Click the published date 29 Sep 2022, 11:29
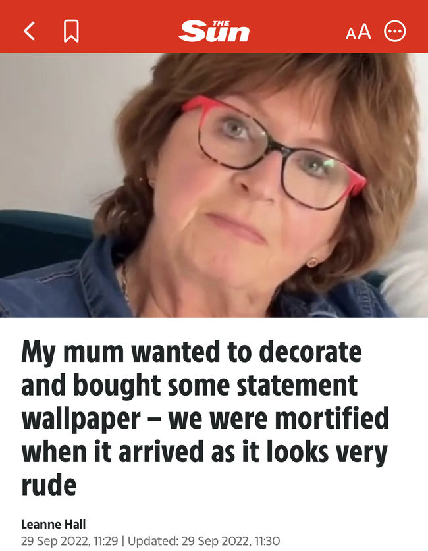This screenshot has height=551, width=428. click(70, 541)
